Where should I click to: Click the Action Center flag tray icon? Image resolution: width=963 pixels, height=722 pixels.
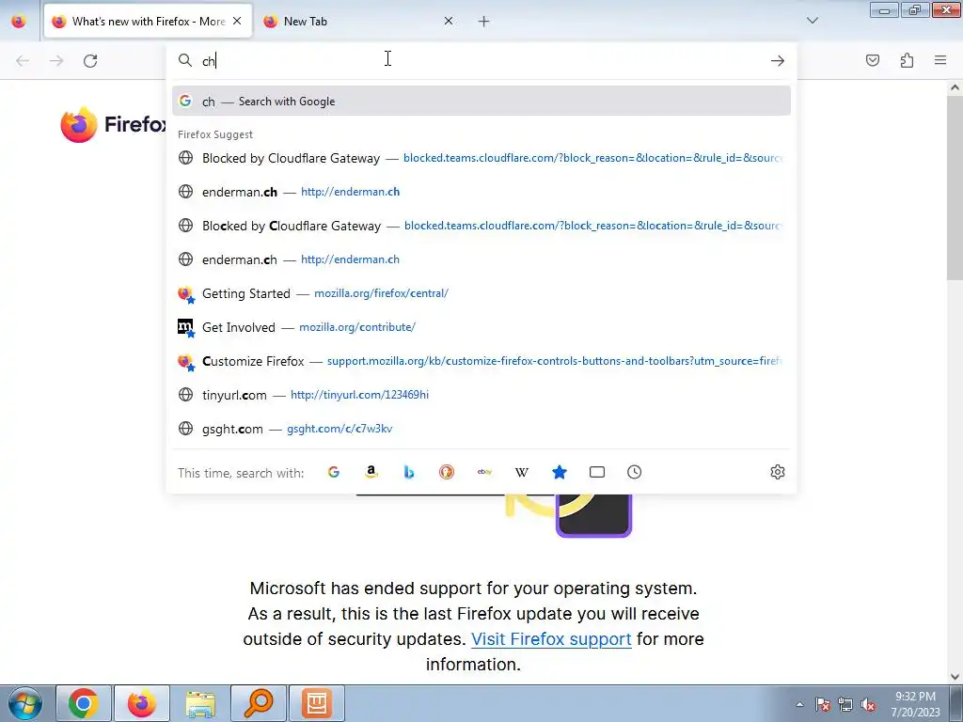click(823, 704)
